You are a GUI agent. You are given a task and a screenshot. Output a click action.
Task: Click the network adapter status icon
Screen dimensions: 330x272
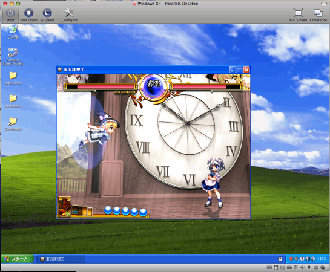pos(295,267)
